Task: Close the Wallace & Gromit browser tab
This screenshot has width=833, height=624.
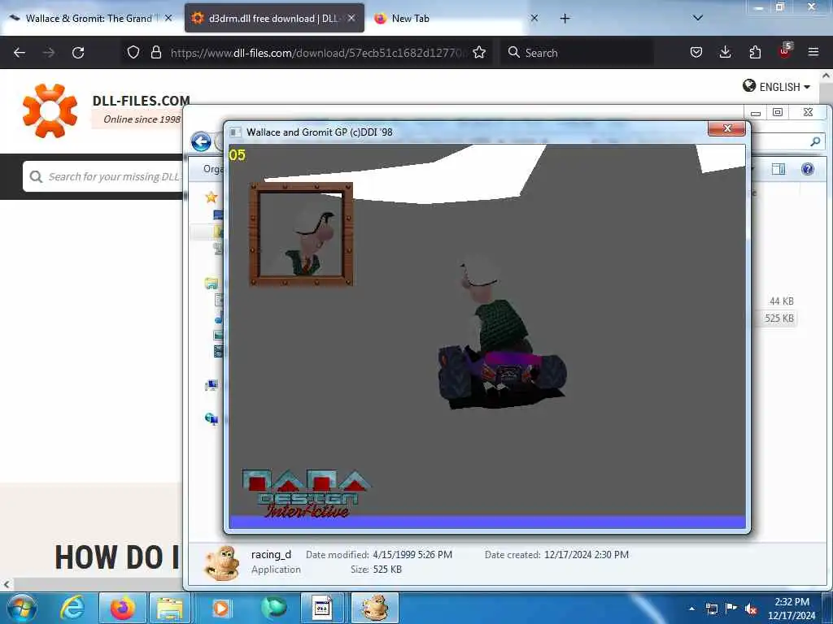Action: 168,18
